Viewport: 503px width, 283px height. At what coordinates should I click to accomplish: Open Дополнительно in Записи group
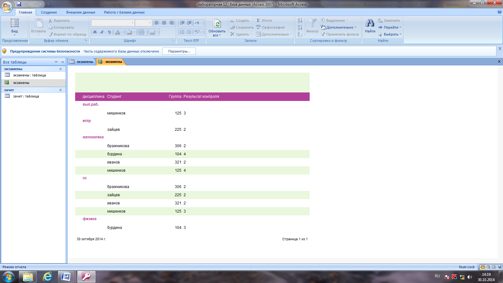[274, 34]
